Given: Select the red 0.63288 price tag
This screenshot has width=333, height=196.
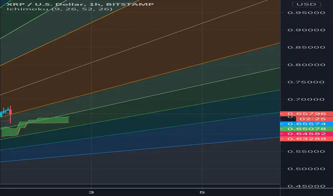Looking at the screenshot, I should (307, 139).
